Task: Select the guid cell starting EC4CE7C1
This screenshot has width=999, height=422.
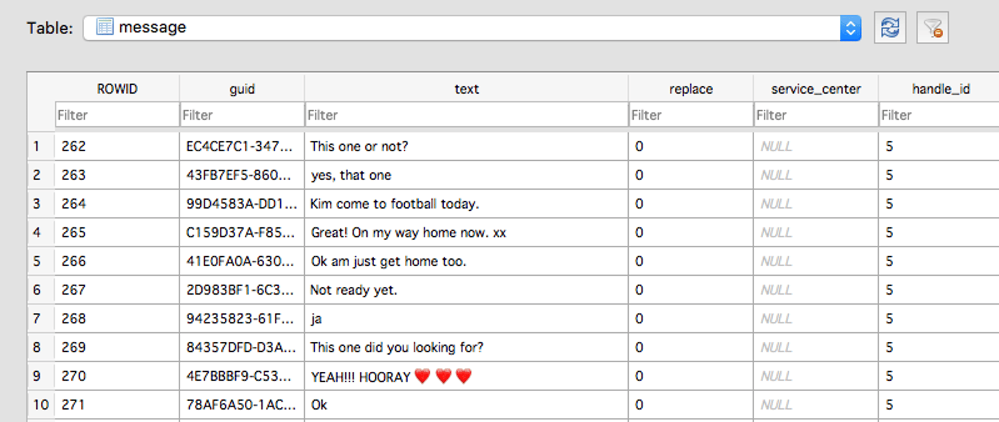Action: point(242,146)
